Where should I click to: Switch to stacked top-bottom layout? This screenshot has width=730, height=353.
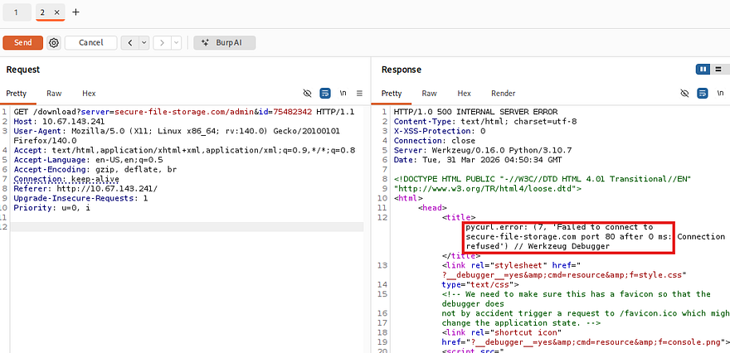(x=718, y=70)
